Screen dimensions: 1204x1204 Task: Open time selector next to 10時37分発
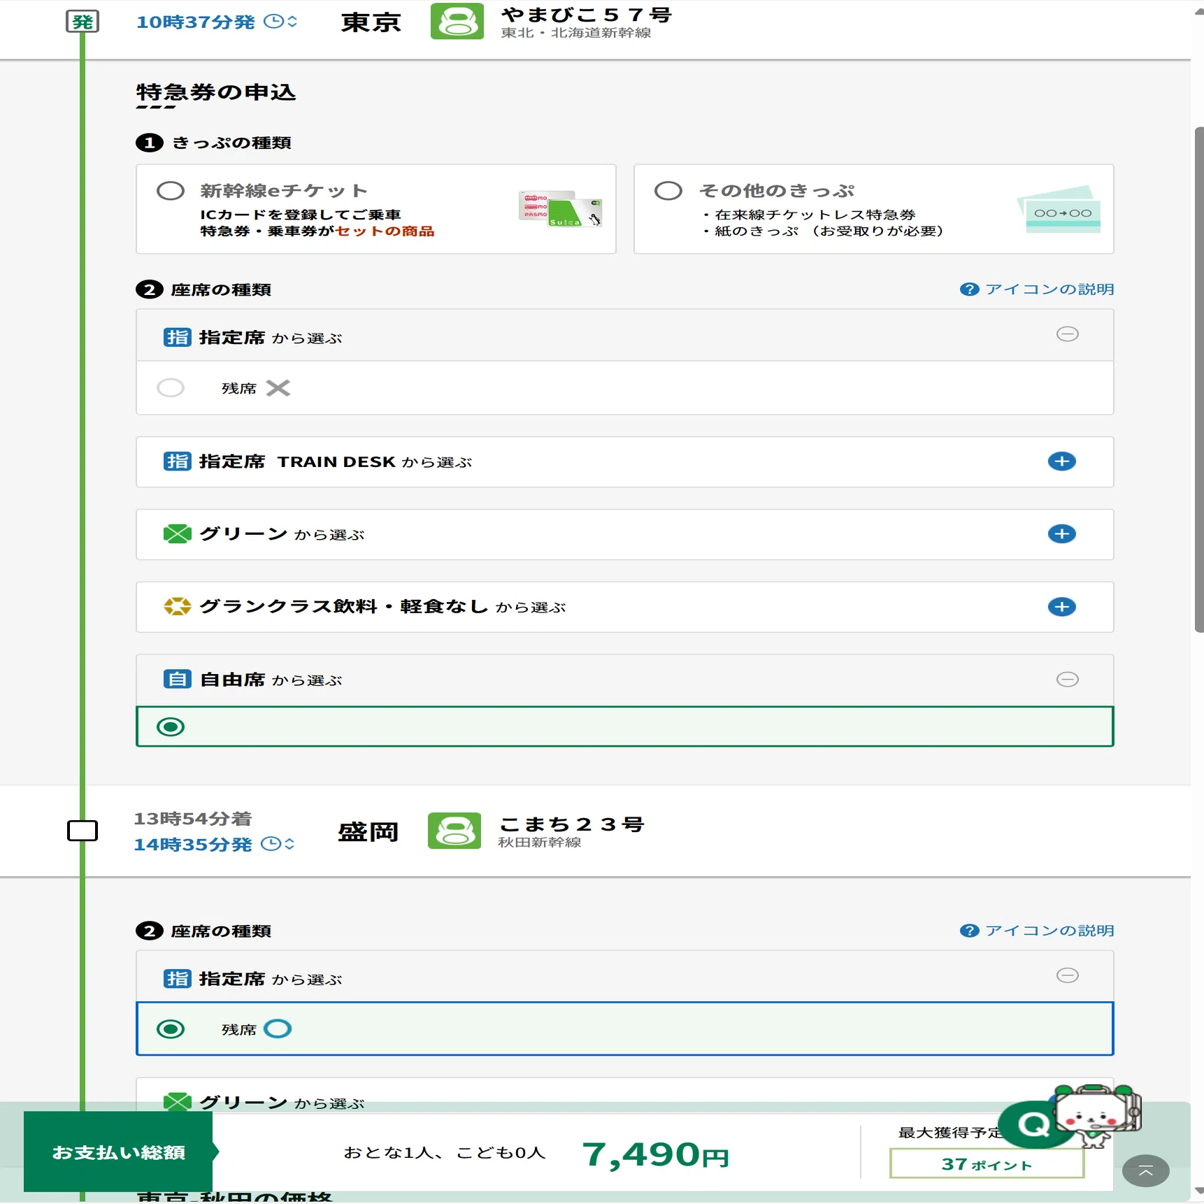point(281,22)
